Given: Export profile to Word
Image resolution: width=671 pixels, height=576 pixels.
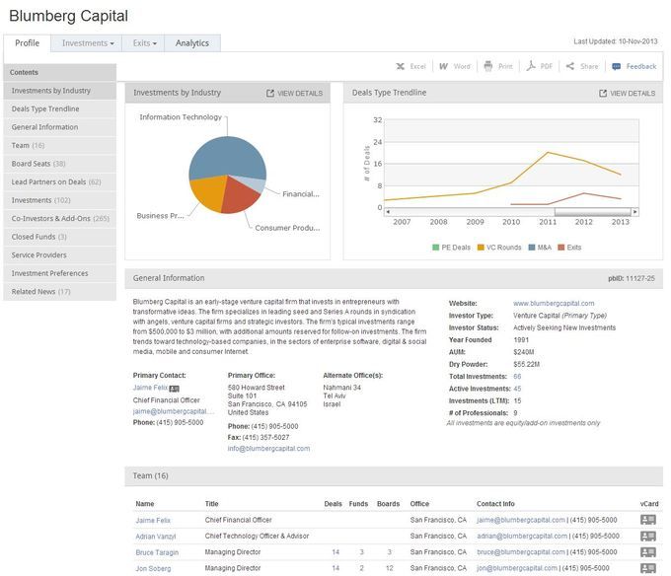Looking at the screenshot, I should tap(454, 66).
